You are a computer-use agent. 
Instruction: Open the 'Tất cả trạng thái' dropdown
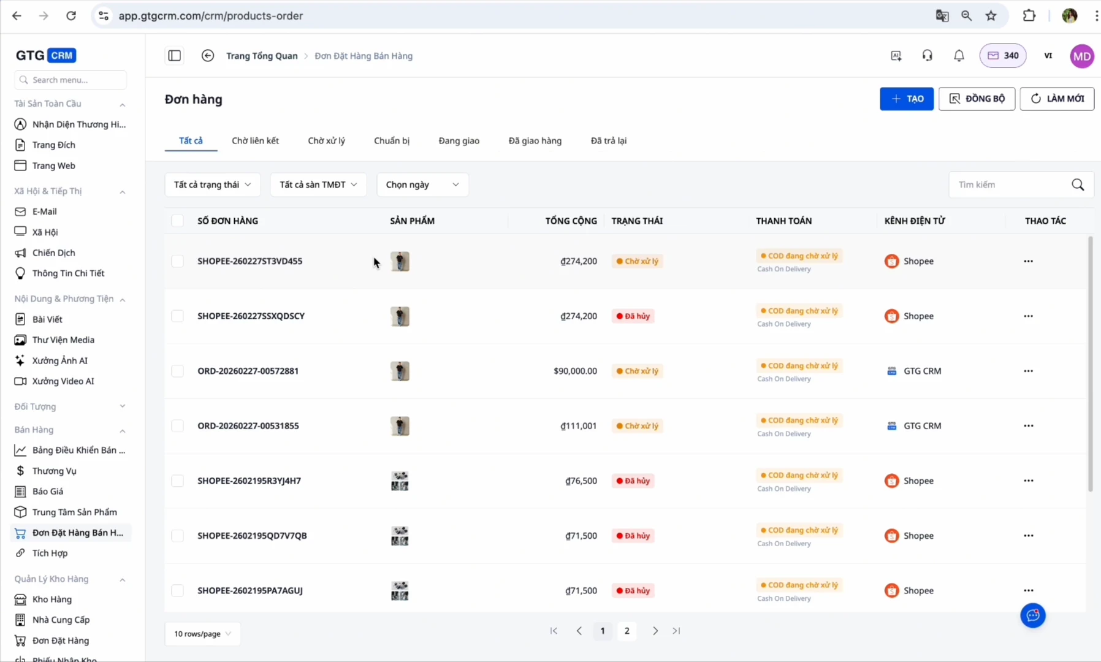pos(212,185)
